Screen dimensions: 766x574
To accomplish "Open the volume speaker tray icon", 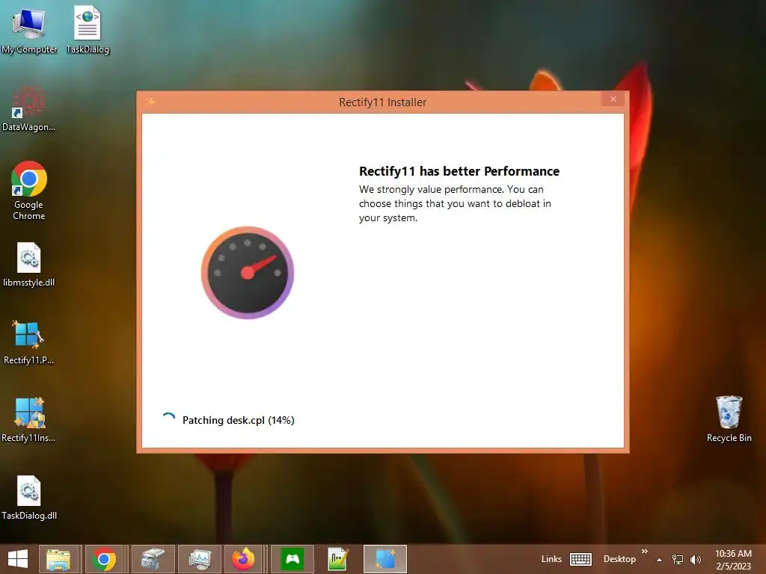I will tap(696, 559).
